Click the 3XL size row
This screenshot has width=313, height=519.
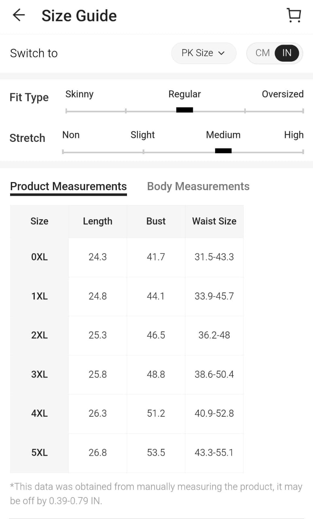pos(39,375)
